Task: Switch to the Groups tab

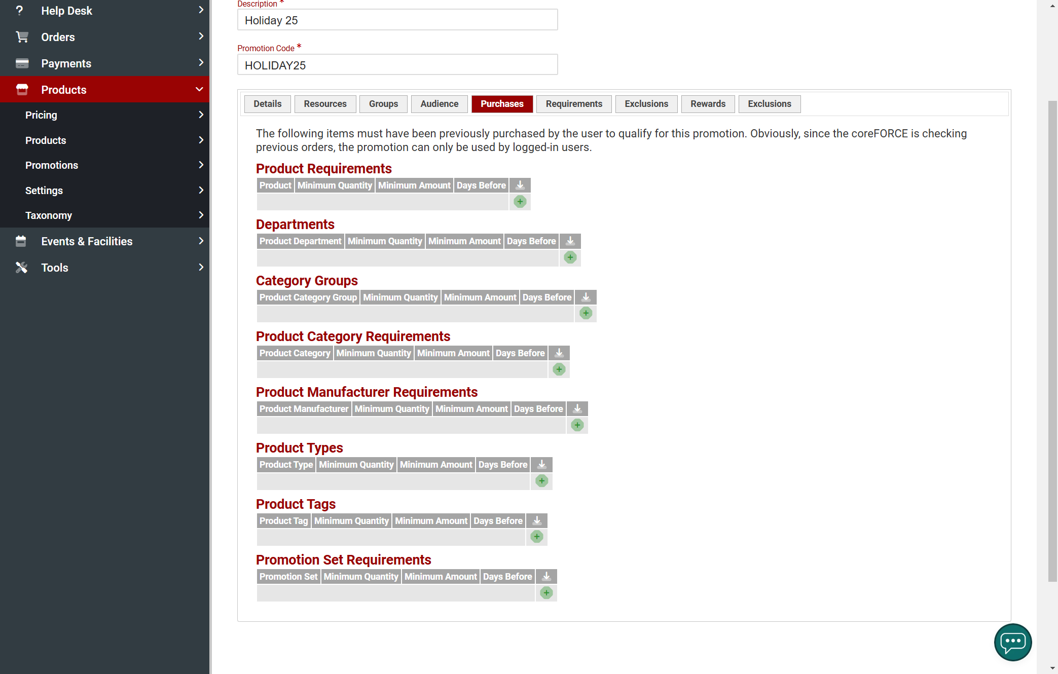Action: 383,104
